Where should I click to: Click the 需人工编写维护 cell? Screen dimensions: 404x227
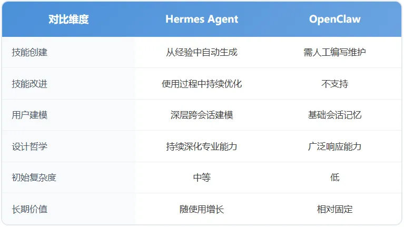pyautogui.click(x=334, y=52)
